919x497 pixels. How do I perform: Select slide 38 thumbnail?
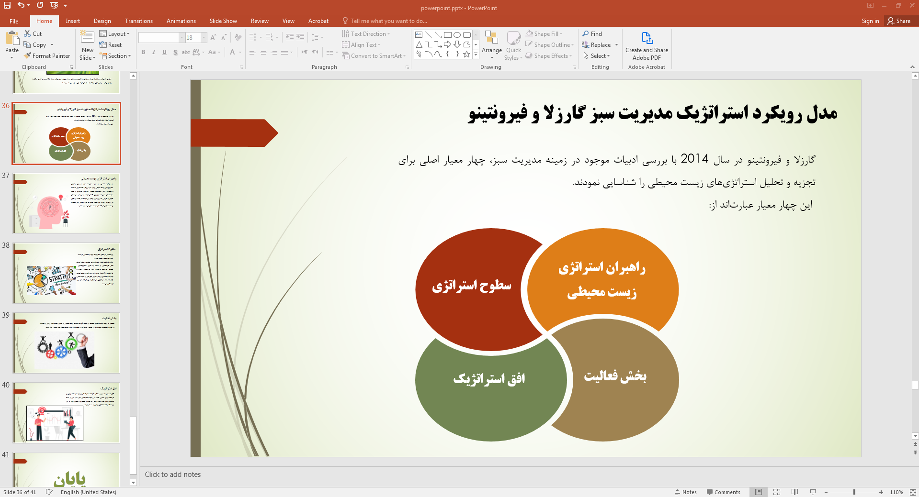[67, 273]
